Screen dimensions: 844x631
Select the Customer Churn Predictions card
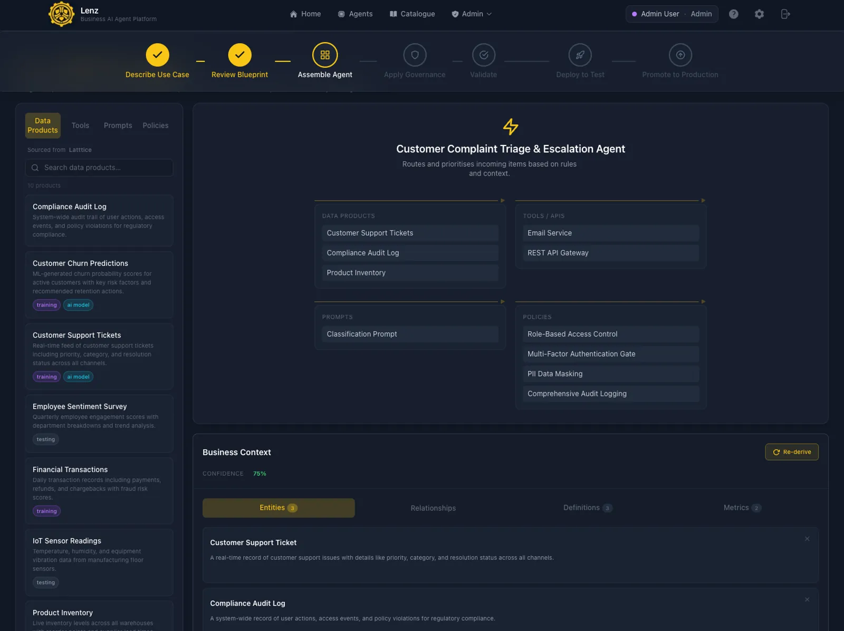point(99,285)
